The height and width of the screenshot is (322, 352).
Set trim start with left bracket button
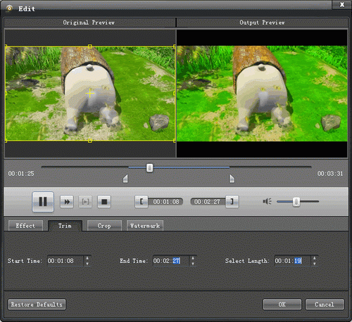pos(142,202)
